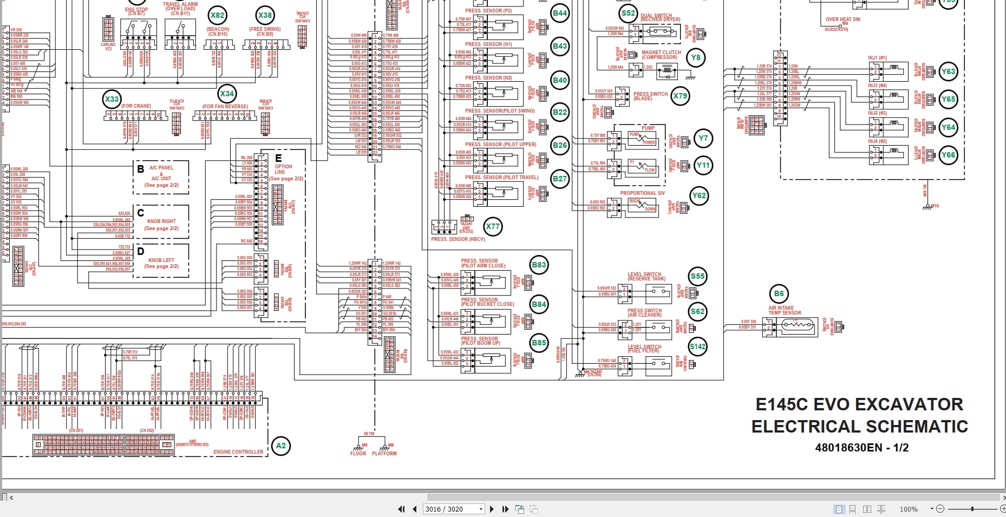Go to the previous page
This screenshot has width=1006, height=517.
[415, 509]
